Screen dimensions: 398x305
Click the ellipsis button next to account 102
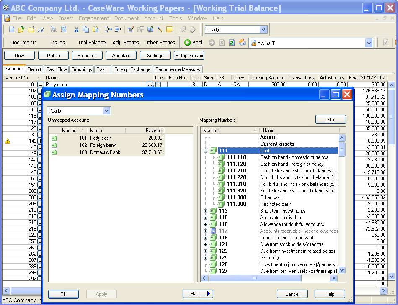click(40, 91)
